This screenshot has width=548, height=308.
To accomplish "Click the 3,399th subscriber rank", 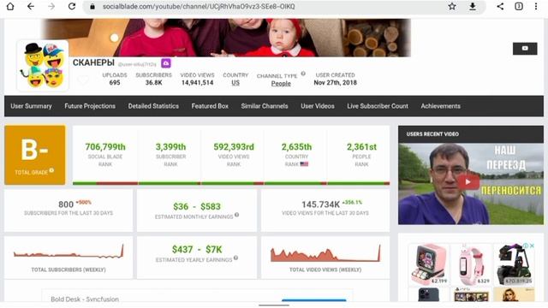I will (x=171, y=147).
